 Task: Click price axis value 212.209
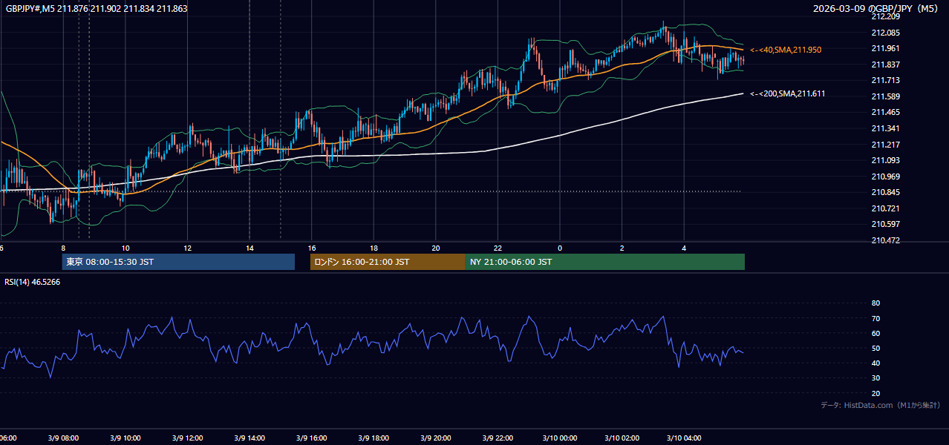pyautogui.click(x=886, y=16)
